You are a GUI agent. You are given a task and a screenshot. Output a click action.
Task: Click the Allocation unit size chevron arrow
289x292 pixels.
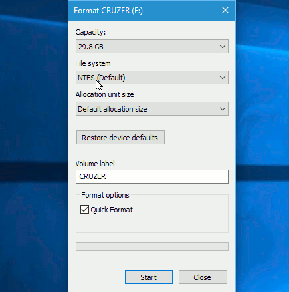(x=223, y=109)
